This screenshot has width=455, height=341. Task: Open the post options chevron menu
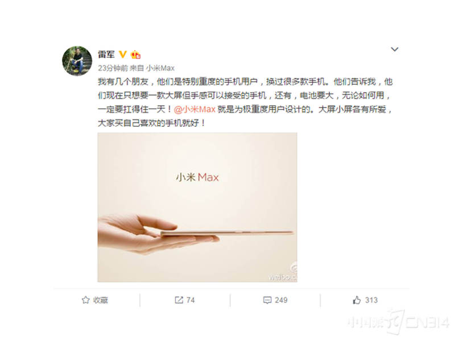[x=394, y=49]
